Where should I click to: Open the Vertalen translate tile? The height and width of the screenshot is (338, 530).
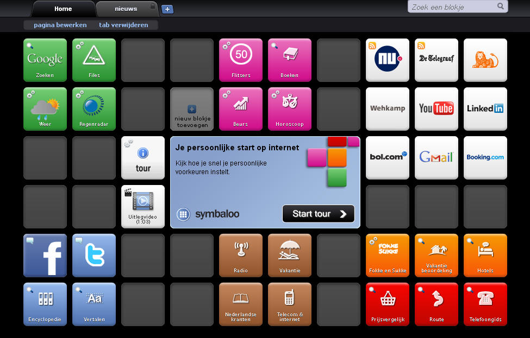coord(94,304)
